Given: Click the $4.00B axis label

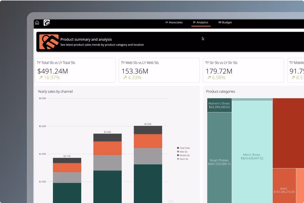Looking at the screenshot, I should click(42, 154).
